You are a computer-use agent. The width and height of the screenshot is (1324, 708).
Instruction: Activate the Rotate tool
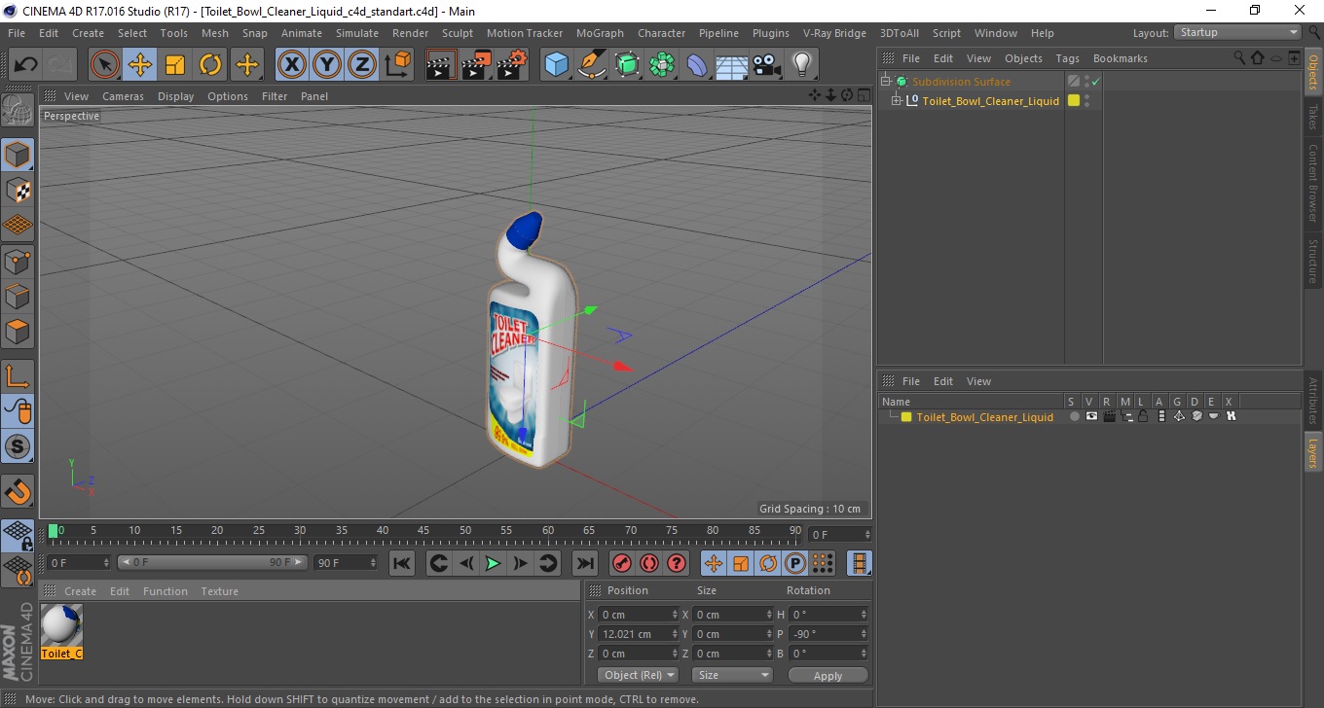click(x=210, y=65)
